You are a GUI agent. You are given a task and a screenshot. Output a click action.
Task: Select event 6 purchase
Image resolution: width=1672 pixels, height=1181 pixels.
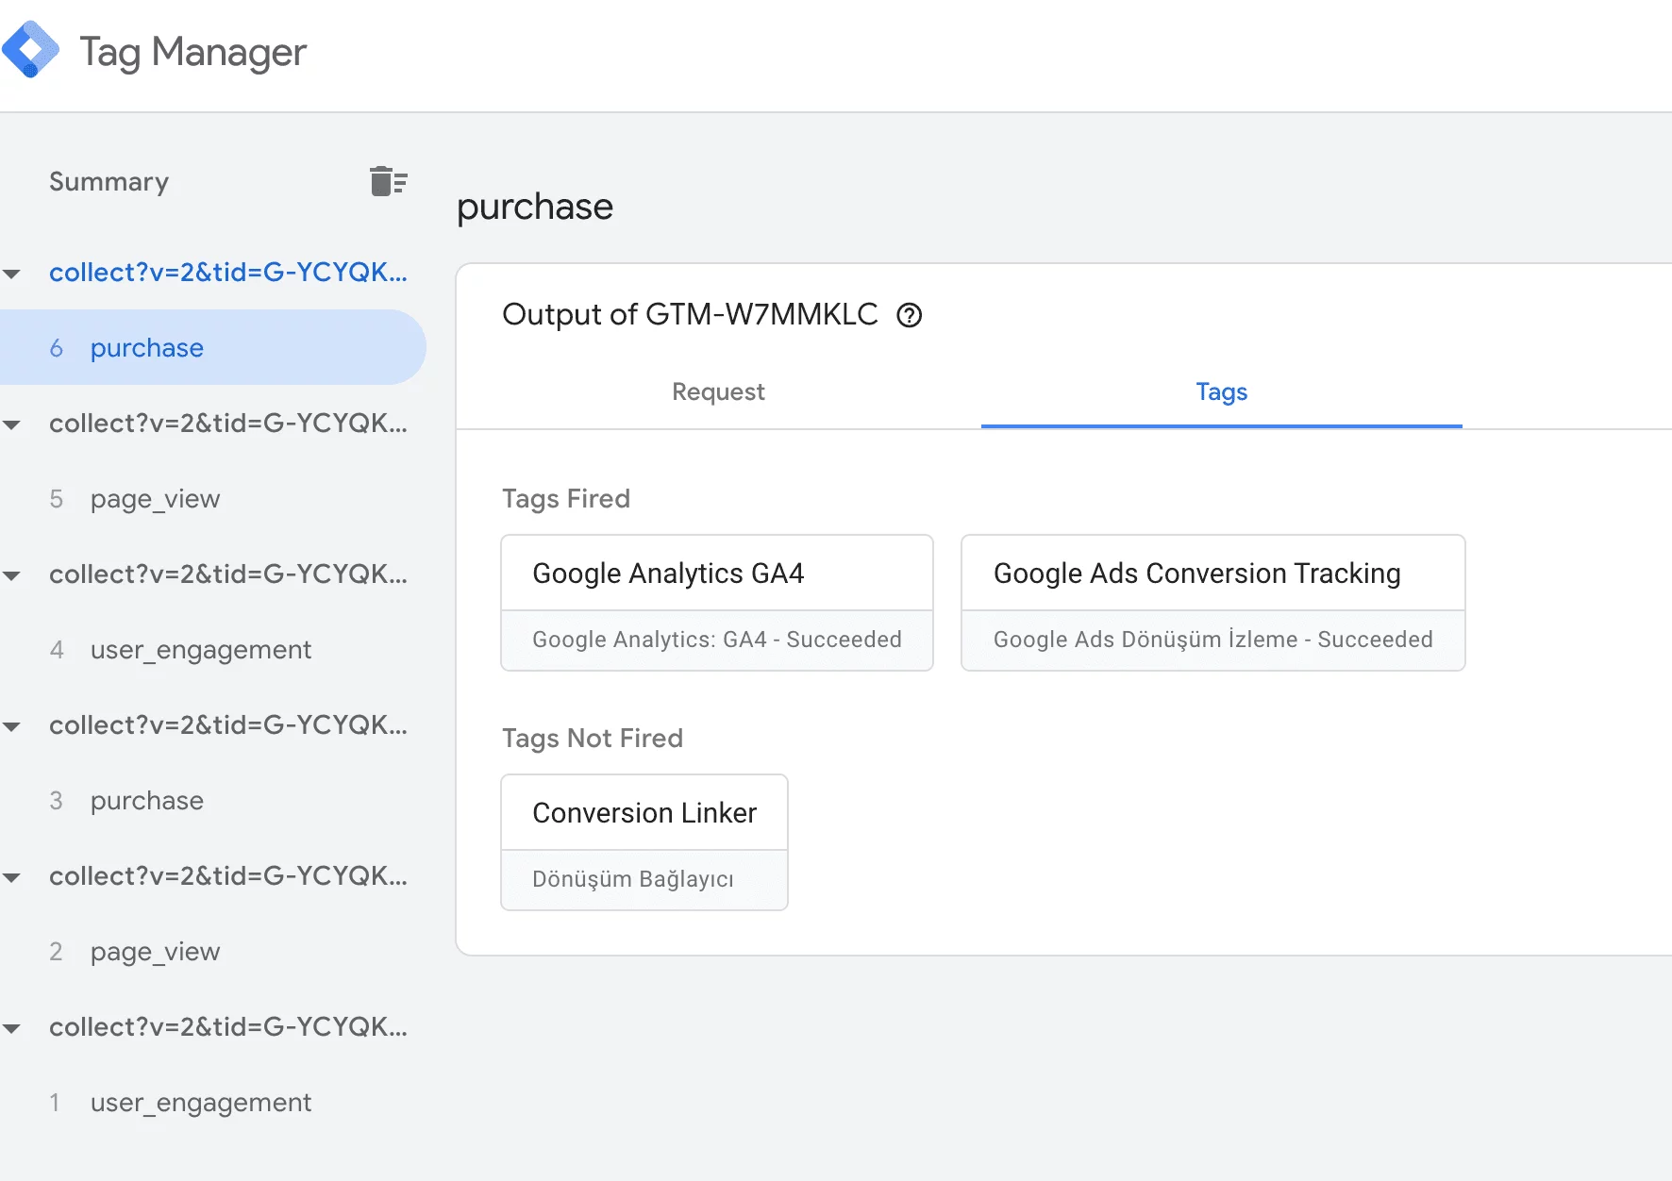click(x=213, y=347)
